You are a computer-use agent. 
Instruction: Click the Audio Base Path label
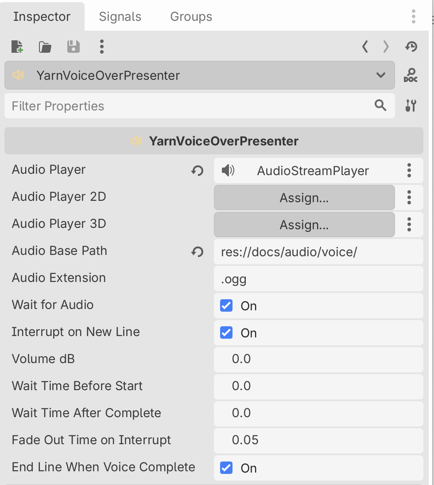click(59, 250)
